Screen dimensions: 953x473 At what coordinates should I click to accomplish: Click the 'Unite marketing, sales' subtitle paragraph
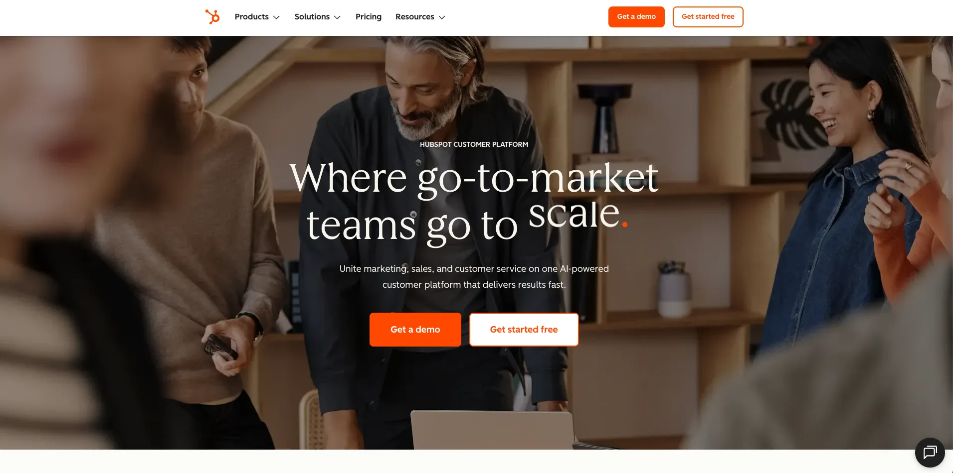point(474,277)
